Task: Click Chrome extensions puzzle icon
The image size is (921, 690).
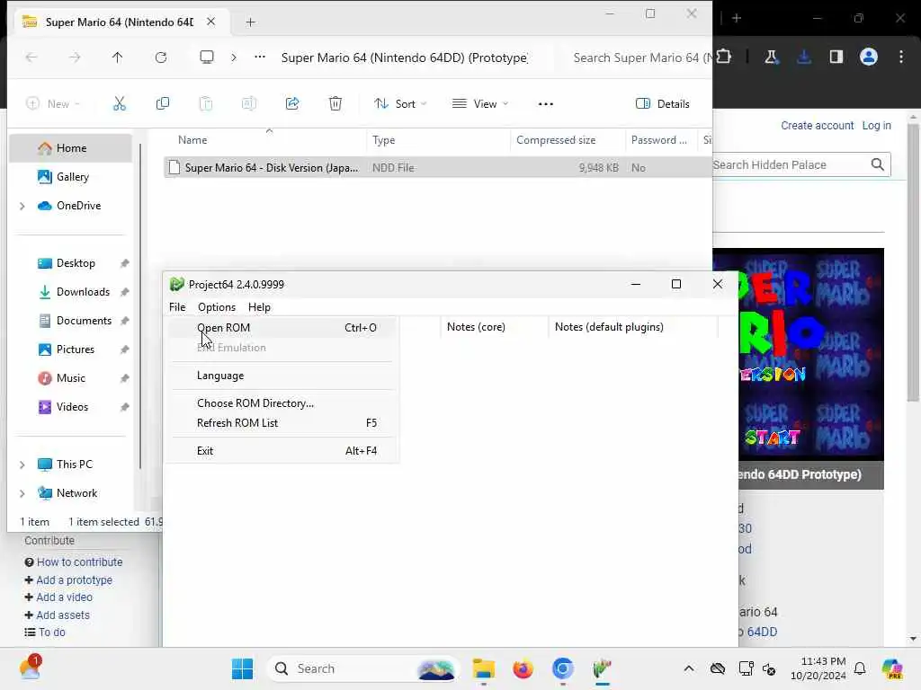Action: [x=724, y=57]
